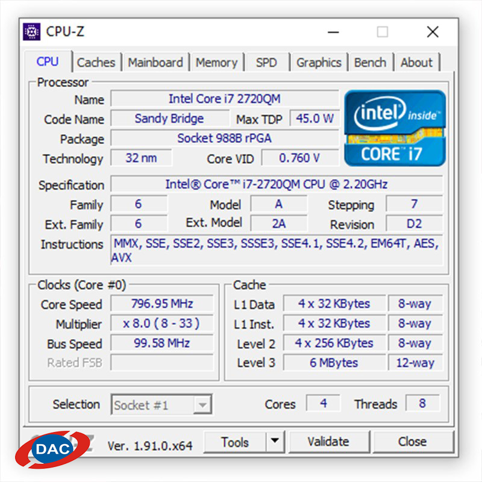Click the Validate button

pos(328,442)
